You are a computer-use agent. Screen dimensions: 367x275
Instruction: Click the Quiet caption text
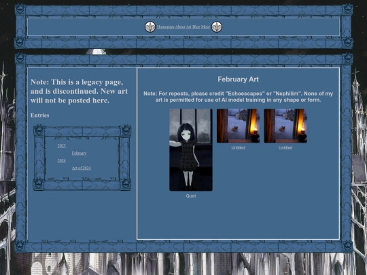191,196
